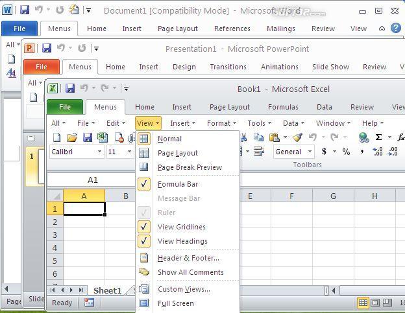Screen dimensions: 405x313
Task: Select Page Layout in View dropdown menu
Action: 188,153
